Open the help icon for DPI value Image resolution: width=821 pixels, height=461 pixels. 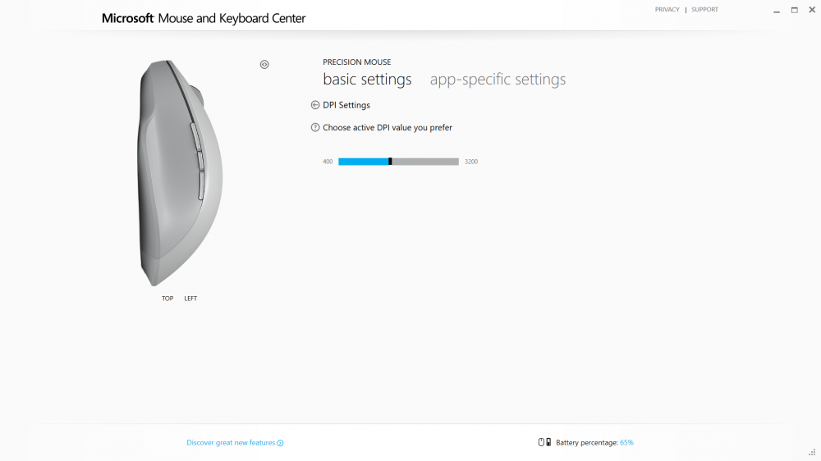[x=314, y=127]
